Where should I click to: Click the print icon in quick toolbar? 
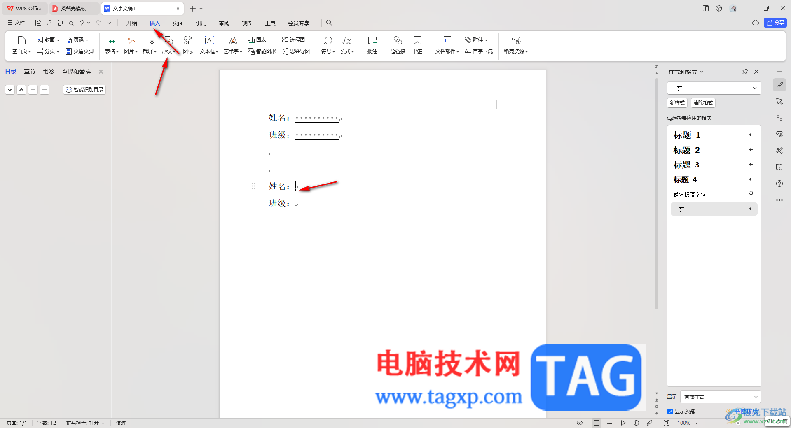coord(60,23)
